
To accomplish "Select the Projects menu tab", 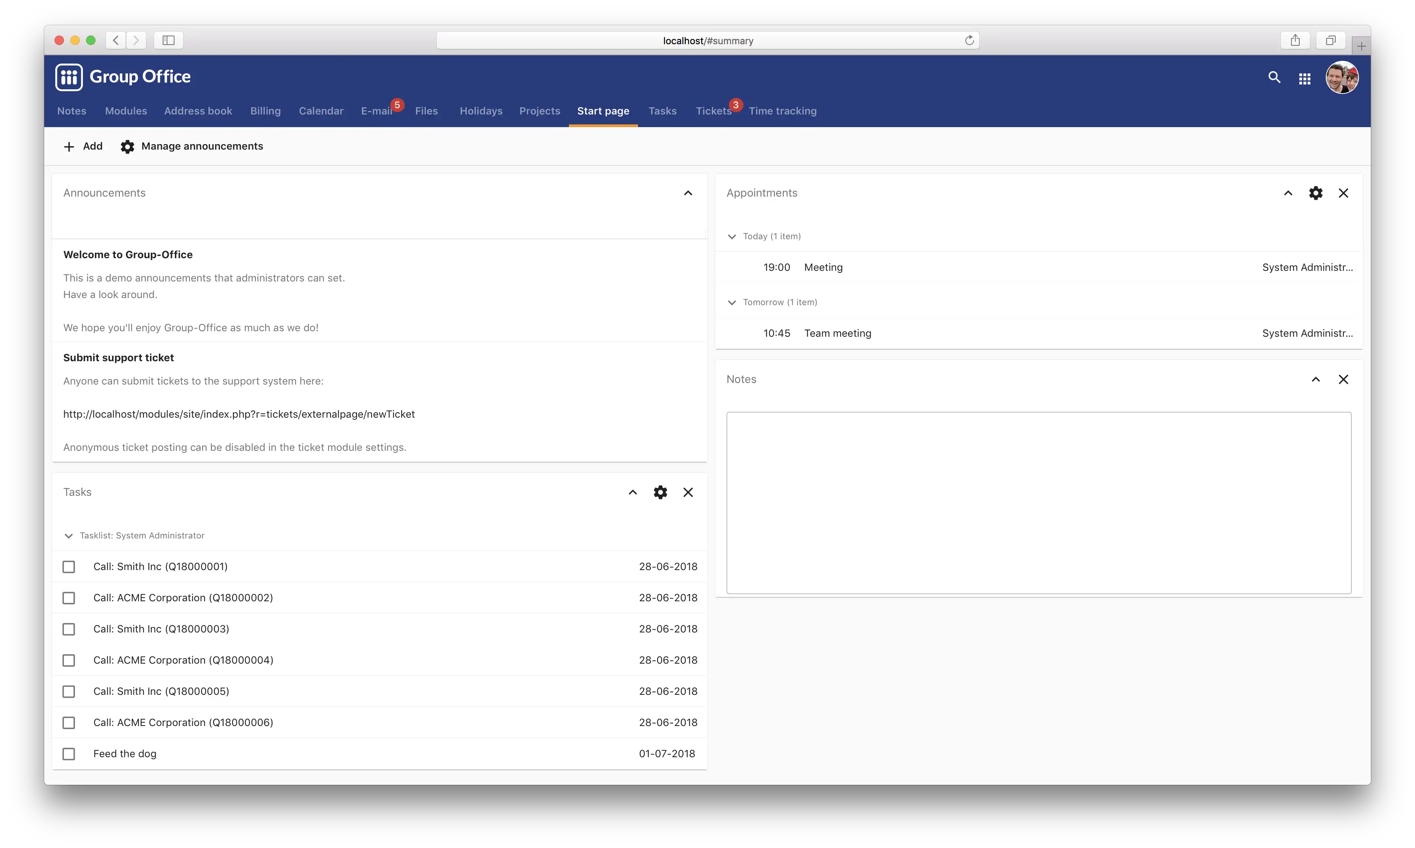I will point(539,111).
